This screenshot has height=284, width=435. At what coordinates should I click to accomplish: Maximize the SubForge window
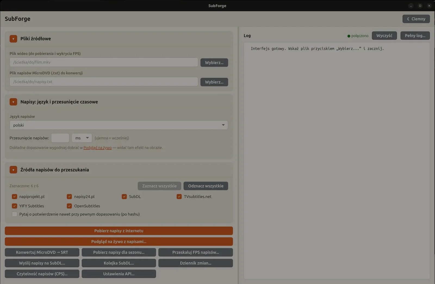pyautogui.click(x=420, y=6)
